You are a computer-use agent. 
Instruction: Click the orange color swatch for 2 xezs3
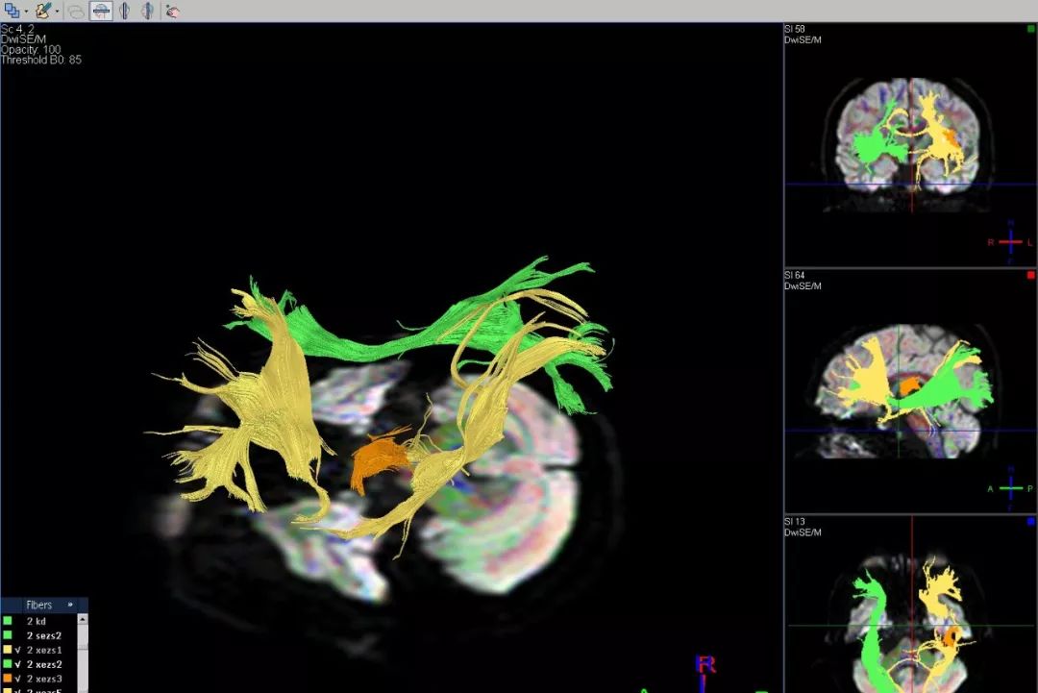point(8,679)
